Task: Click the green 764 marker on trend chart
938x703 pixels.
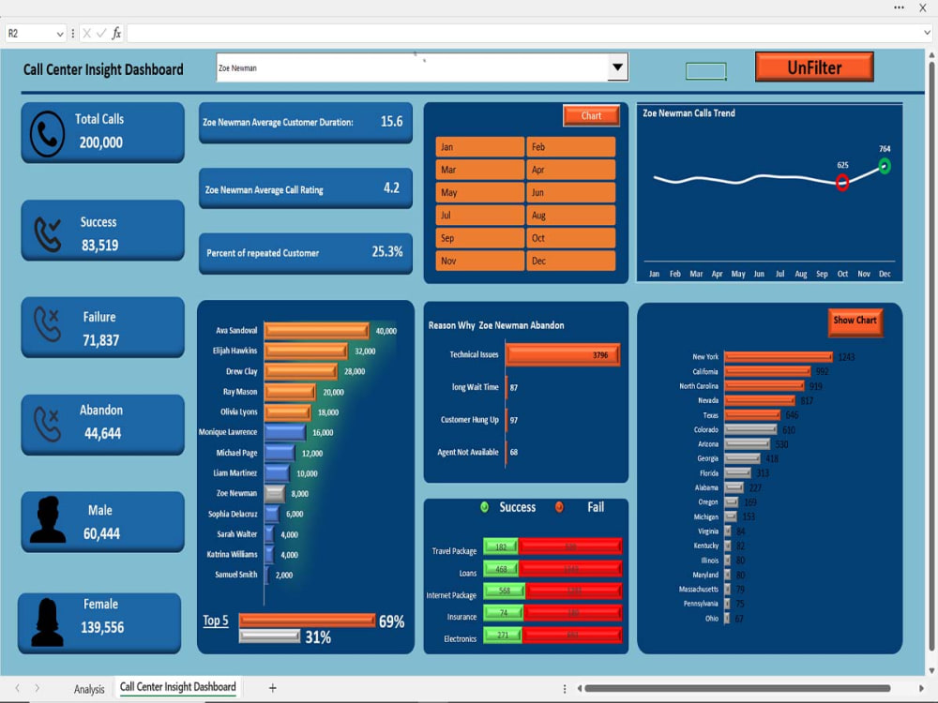Action: pyautogui.click(x=885, y=166)
